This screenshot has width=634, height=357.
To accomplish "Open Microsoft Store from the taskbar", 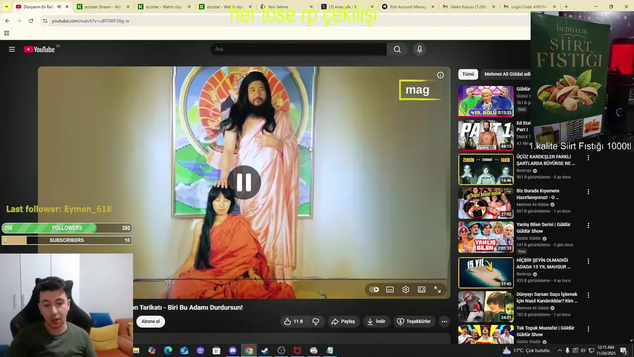I will [216, 351].
